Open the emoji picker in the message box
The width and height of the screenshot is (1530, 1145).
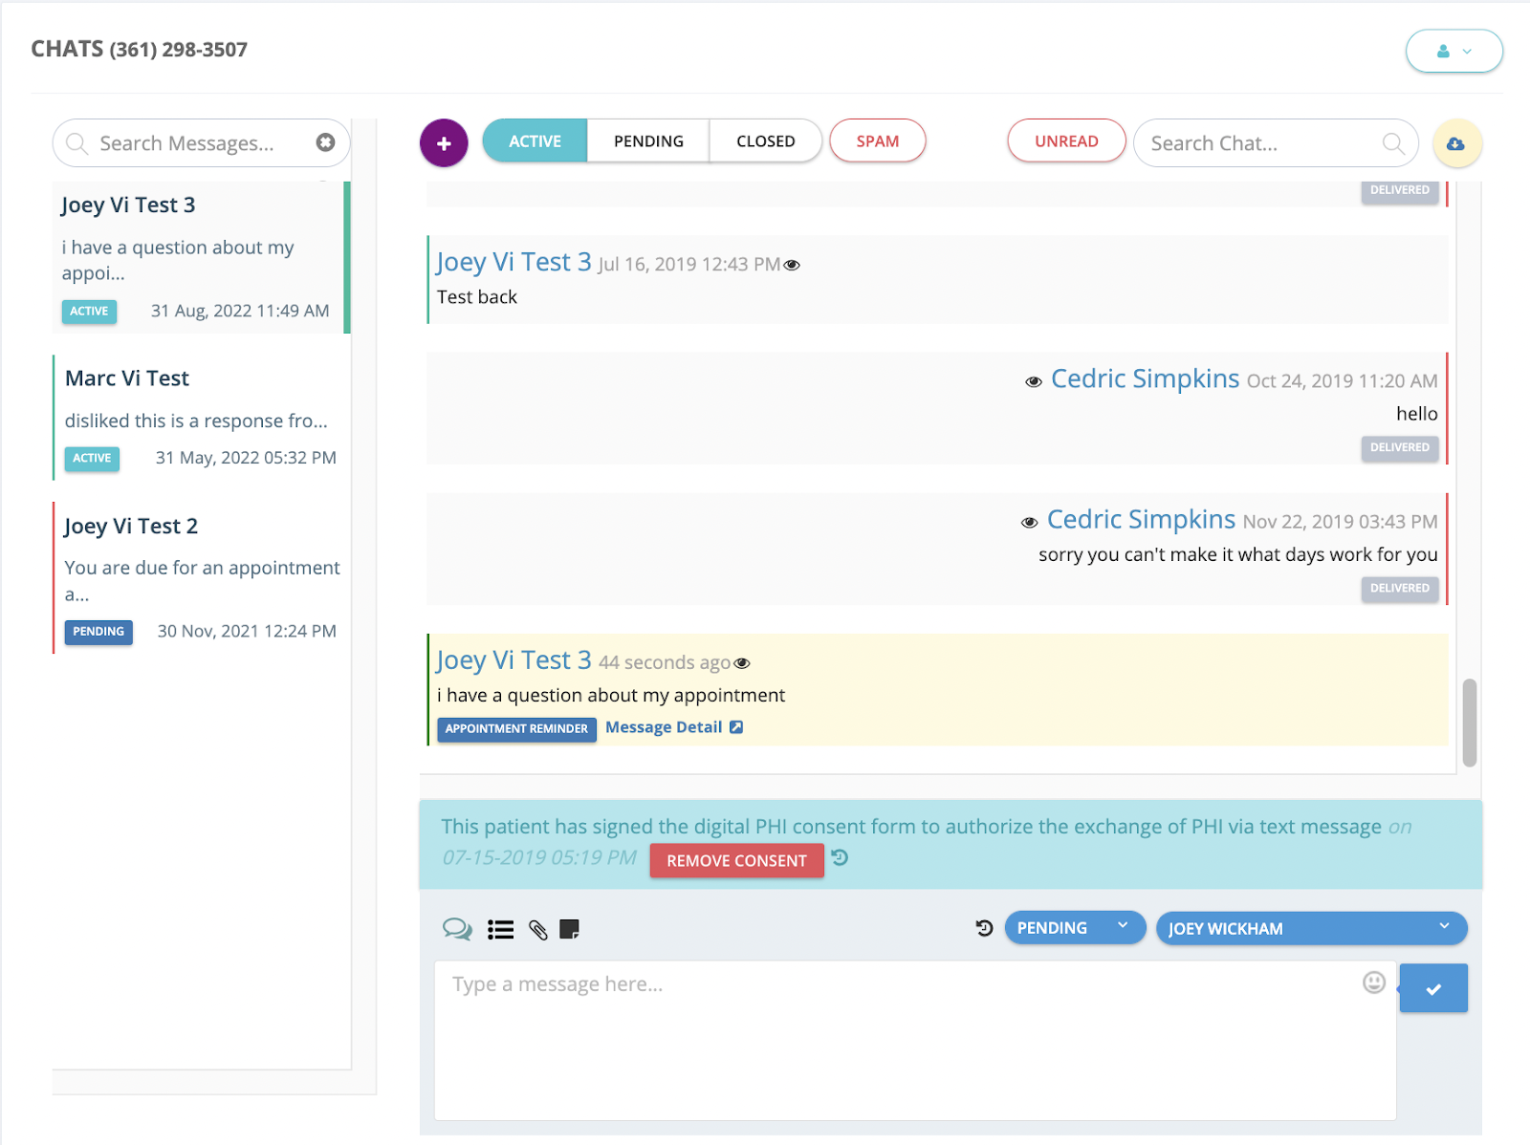[1373, 983]
